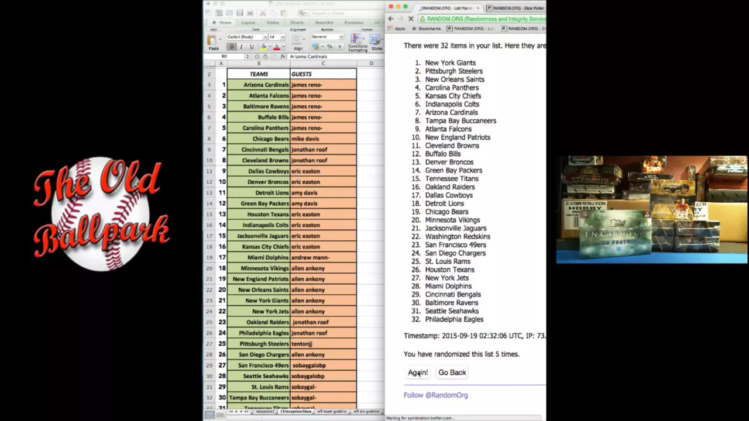
Task: Stop loading the page with X button
Action: [x=411, y=19]
